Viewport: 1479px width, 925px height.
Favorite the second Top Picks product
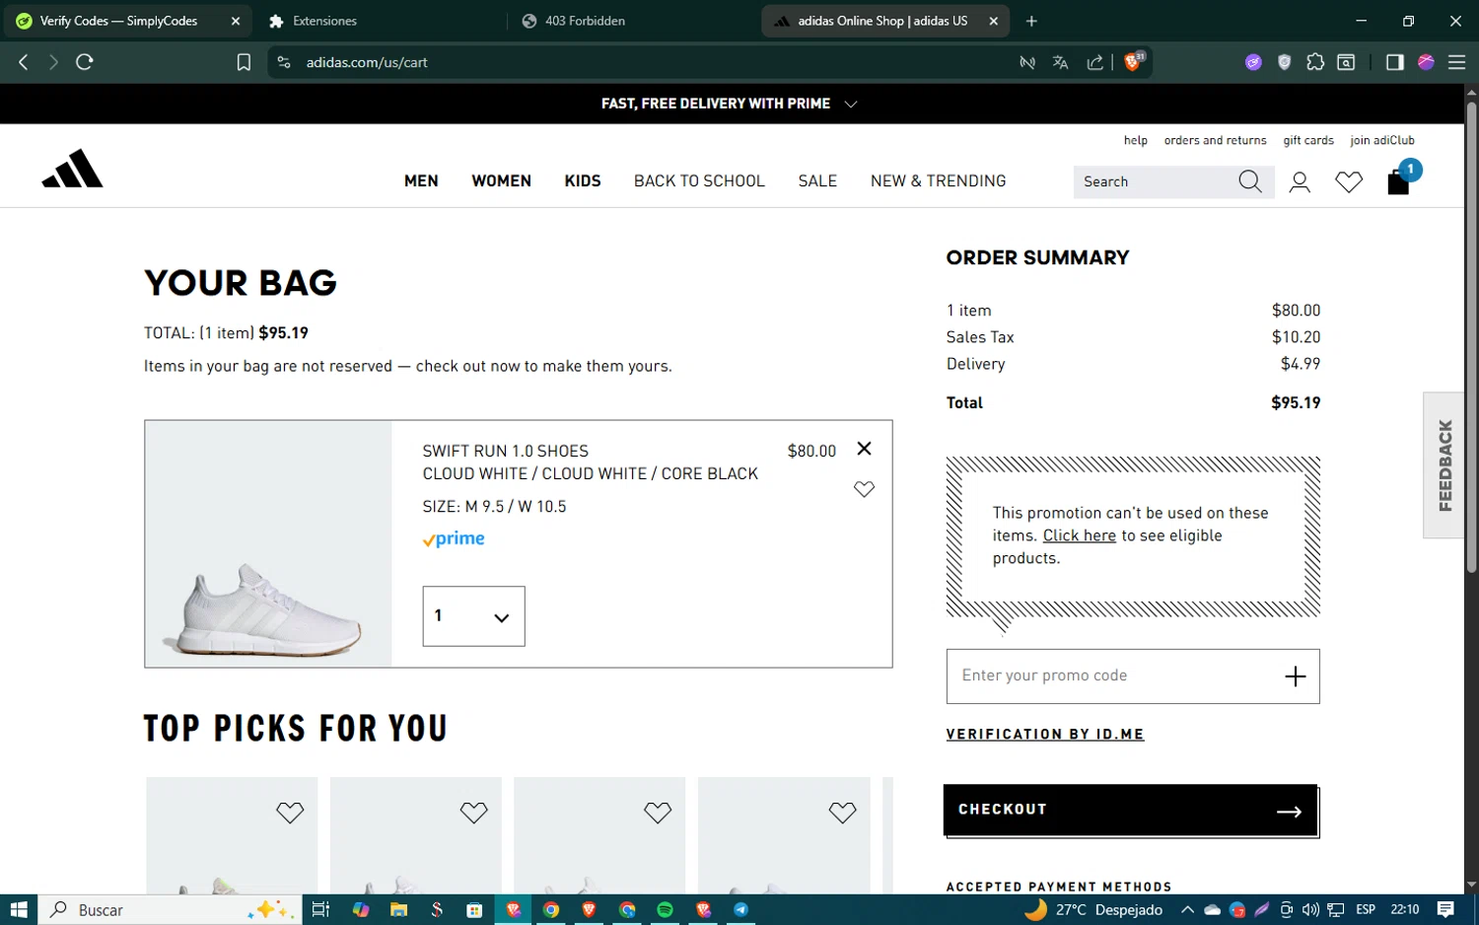click(x=473, y=813)
